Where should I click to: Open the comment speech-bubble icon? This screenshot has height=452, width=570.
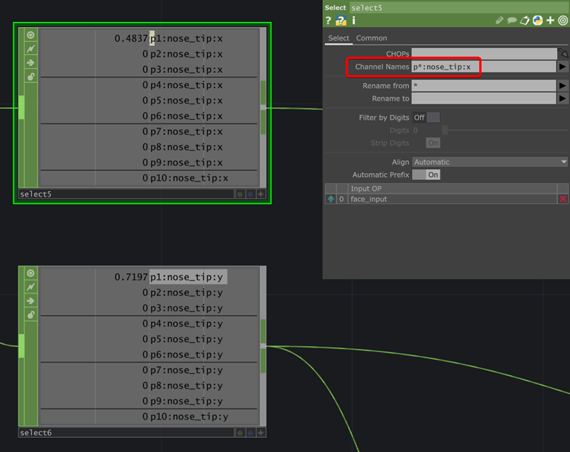coord(513,21)
